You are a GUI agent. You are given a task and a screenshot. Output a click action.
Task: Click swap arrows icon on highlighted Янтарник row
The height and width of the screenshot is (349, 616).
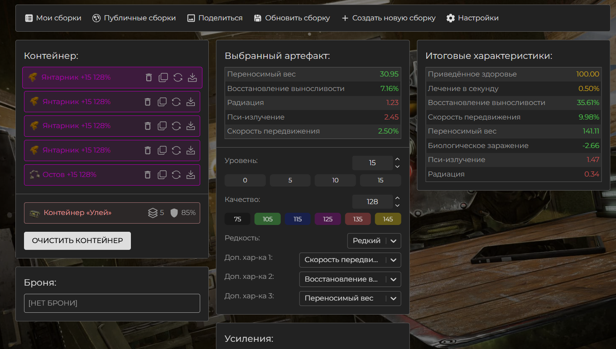pos(178,77)
